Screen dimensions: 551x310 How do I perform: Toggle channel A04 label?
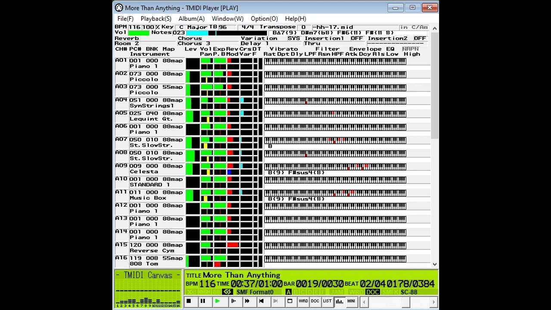[121, 100]
